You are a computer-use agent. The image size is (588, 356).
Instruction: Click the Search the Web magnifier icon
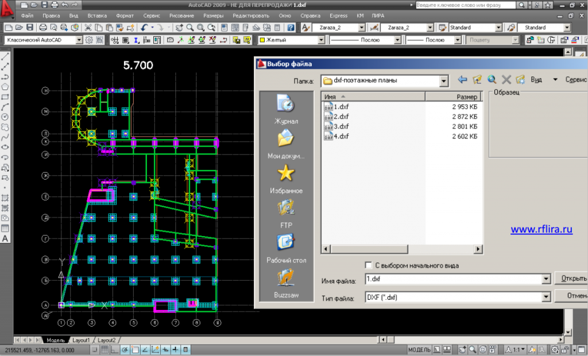tap(492, 80)
